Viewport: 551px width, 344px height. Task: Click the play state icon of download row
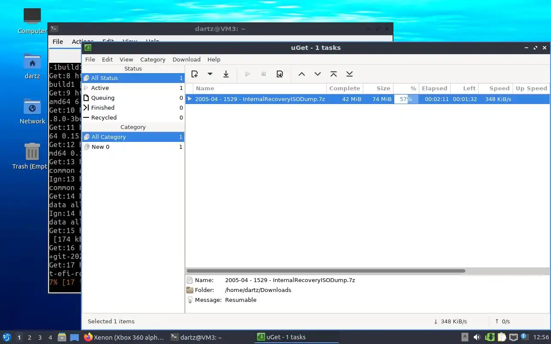click(190, 99)
